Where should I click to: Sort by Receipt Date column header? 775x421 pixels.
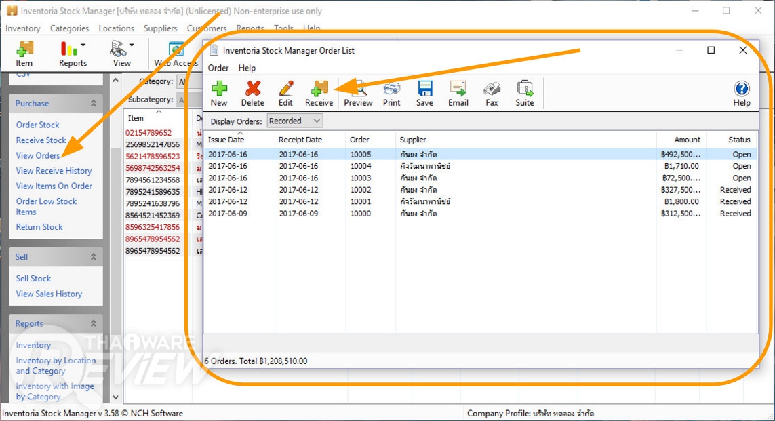(x=310, y=140)
